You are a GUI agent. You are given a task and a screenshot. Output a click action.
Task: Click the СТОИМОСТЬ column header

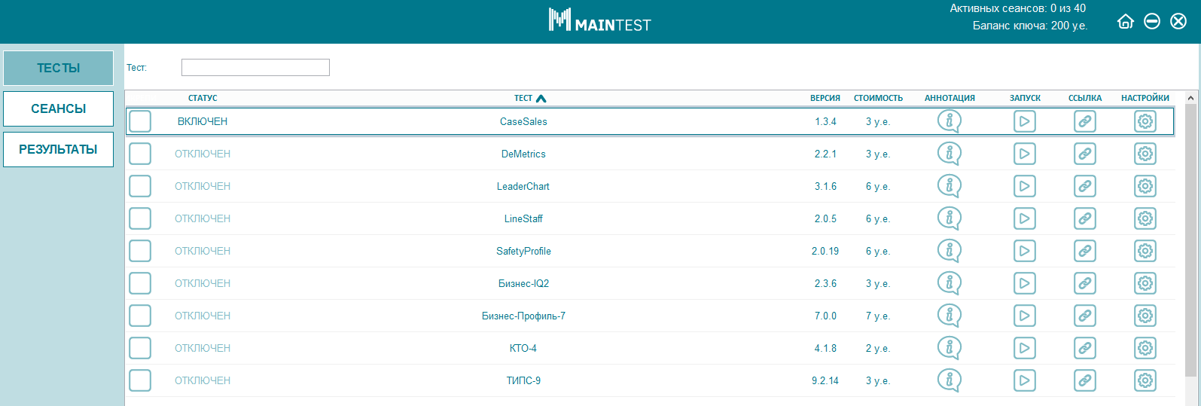(x=878, y=98)
